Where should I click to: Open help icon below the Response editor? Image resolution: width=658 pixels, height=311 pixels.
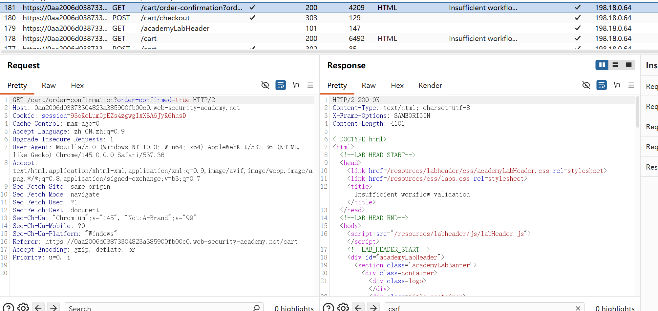point(329,307)
